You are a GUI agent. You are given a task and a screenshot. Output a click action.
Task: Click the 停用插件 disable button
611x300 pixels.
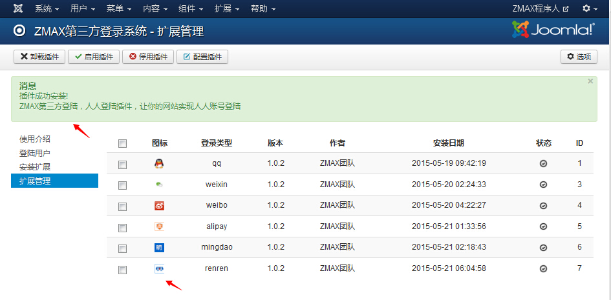[148, 57]
